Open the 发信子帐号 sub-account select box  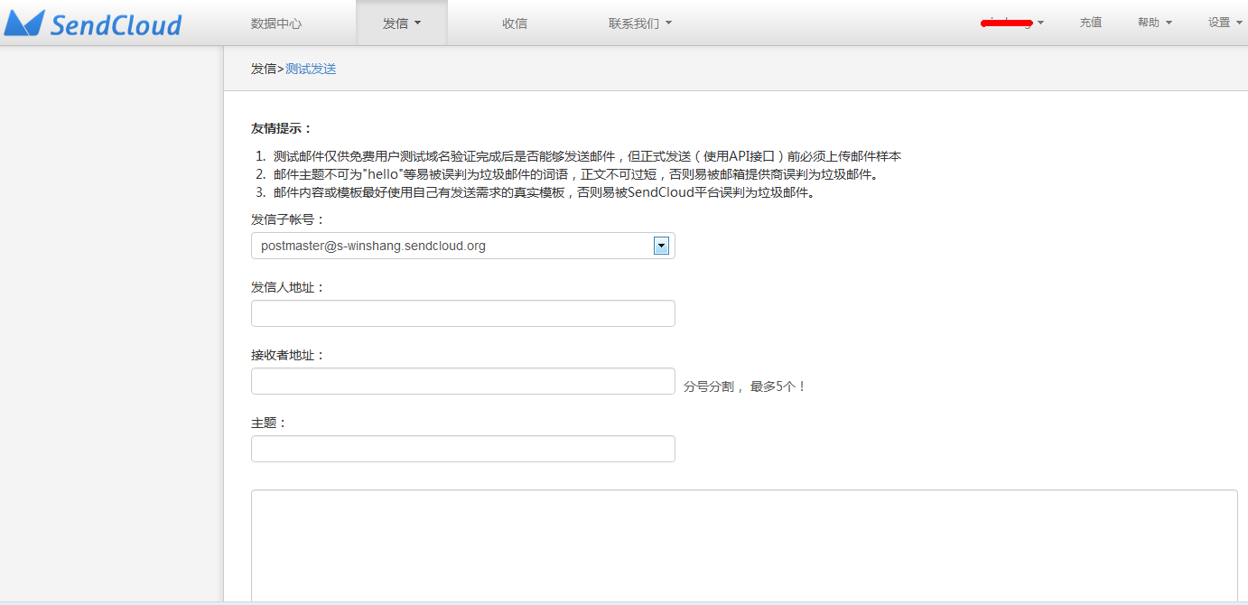coord(463,246)
